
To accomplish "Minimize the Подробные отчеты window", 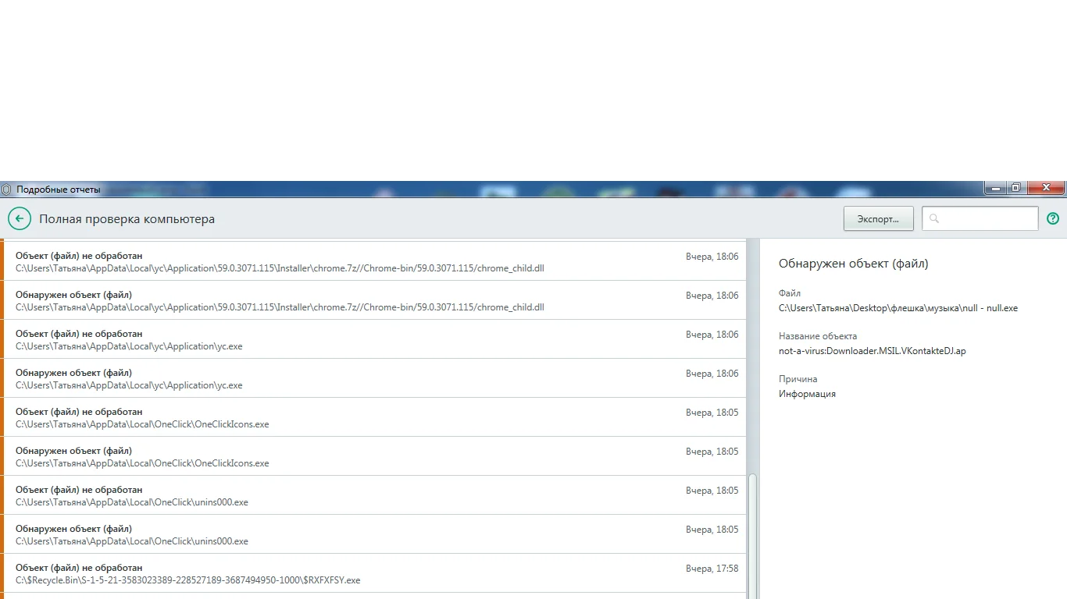I will point(994,188).
